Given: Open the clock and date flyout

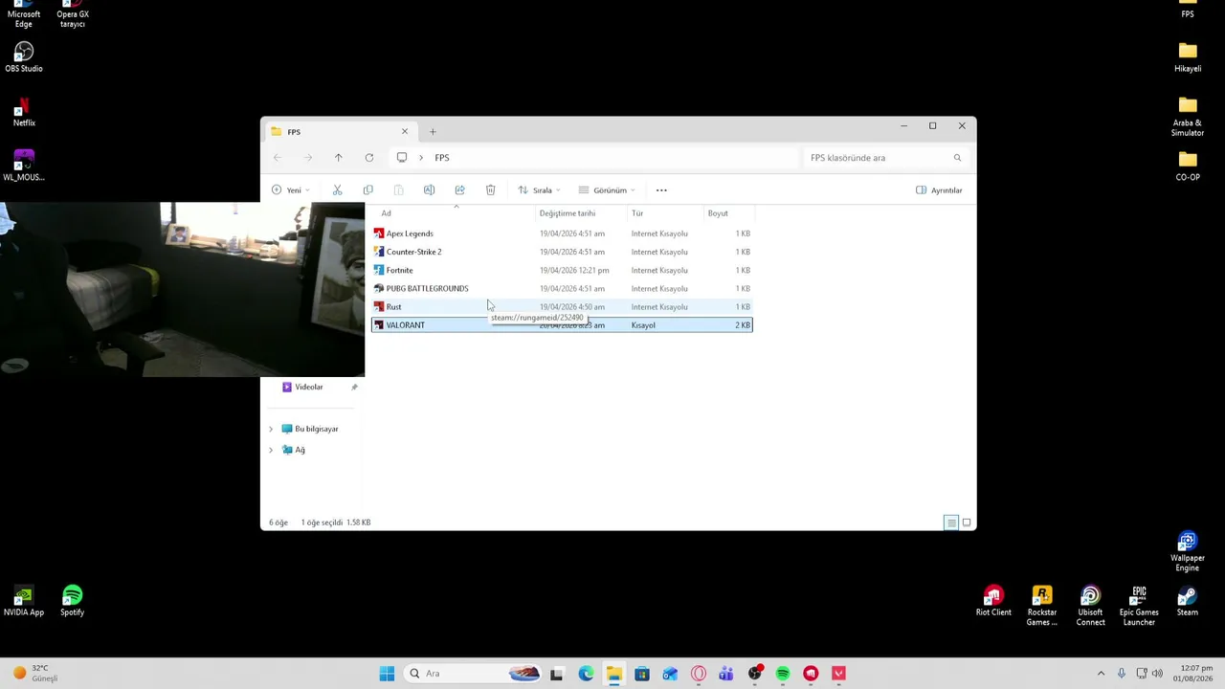Looking at the screenshot, I should pyautogui.click(x=1193, y=674).
